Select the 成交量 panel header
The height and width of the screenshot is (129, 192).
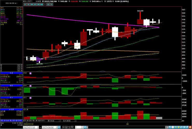(11, 109)
